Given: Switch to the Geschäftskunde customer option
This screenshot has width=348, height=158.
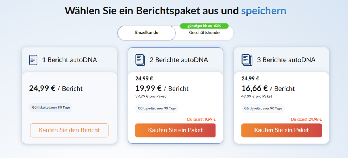Looking at the screenshot, I should [x=204, y=33].
